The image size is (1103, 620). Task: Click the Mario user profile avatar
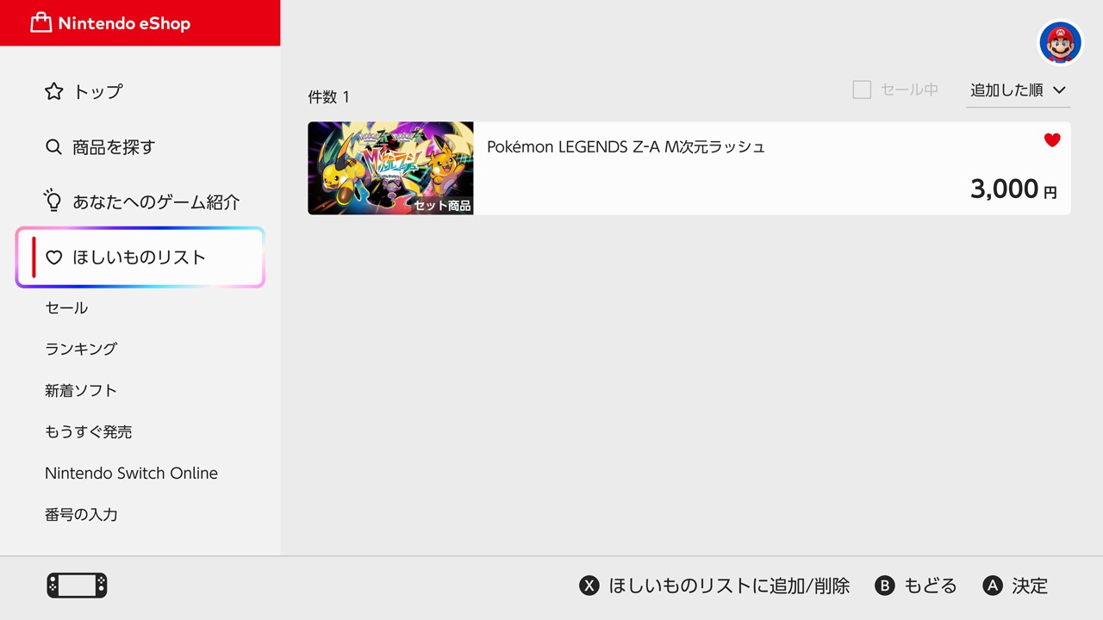(x=1060, y=42)
